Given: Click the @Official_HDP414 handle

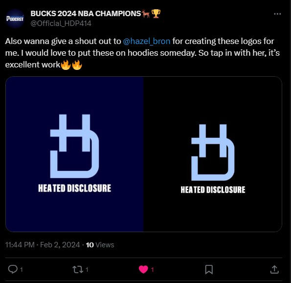Looking at the screenshot, I should coord(61,23).
